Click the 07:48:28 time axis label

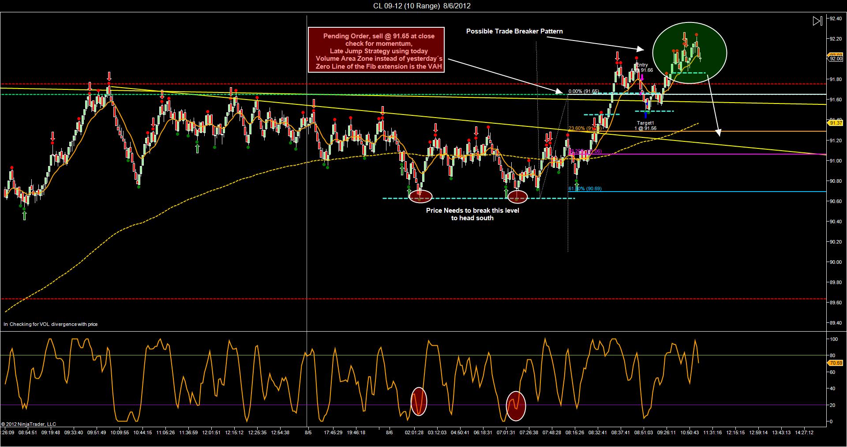click(x=551, y=432)
